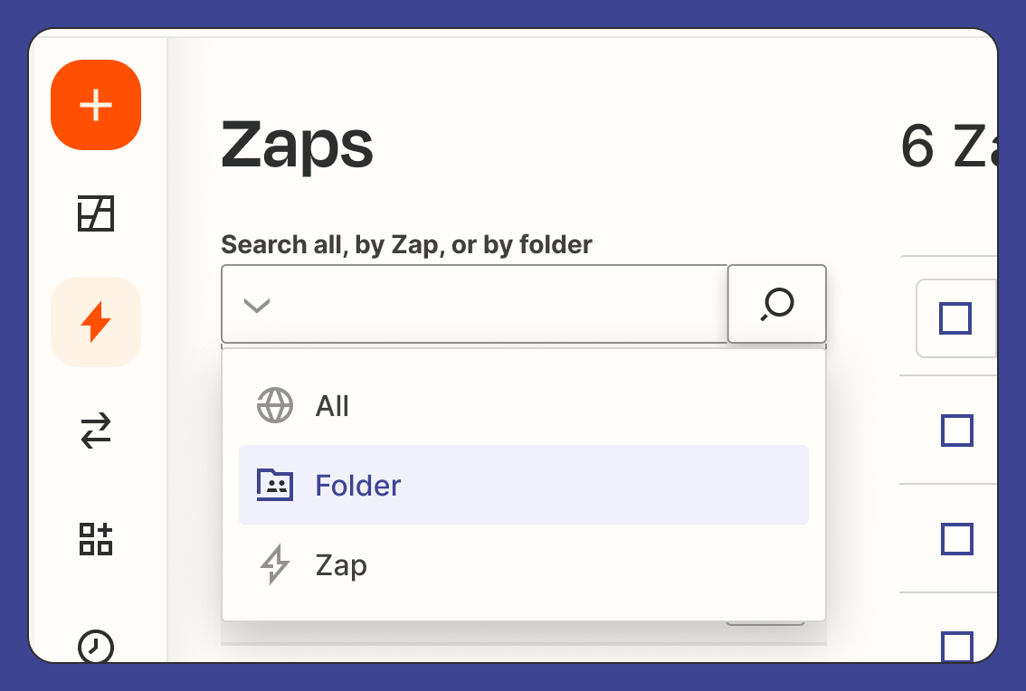Focus the Zap search text field
Viewport: 1026px width, 691px height.
pos(504,304)
